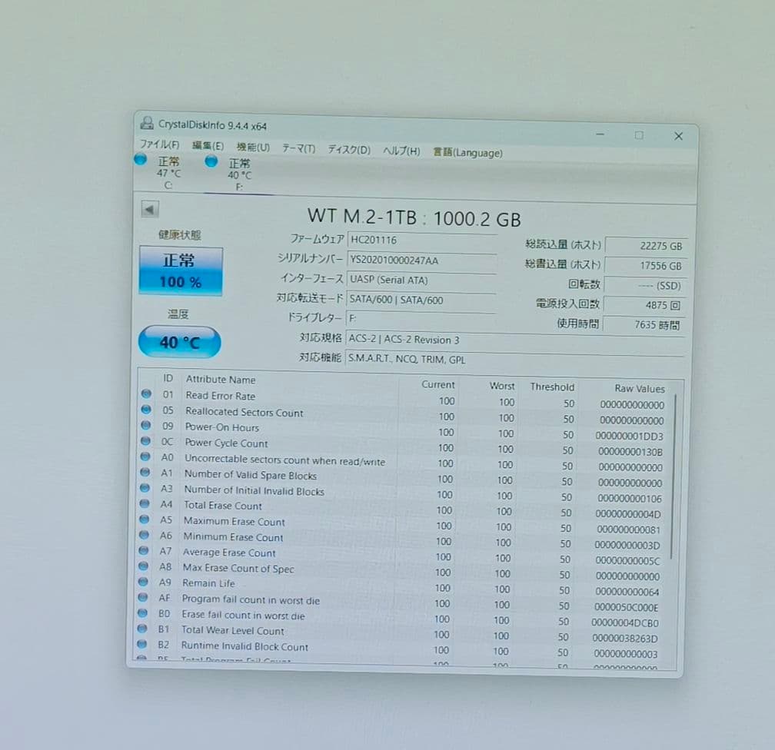Open the ヘルプ(H) menu
Image resolution: width=775 pixels, height=750 pixels.
click(401, 151)
